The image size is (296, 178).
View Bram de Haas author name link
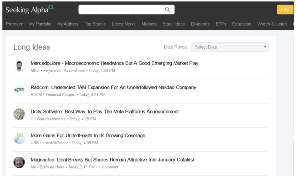(52, 167)
